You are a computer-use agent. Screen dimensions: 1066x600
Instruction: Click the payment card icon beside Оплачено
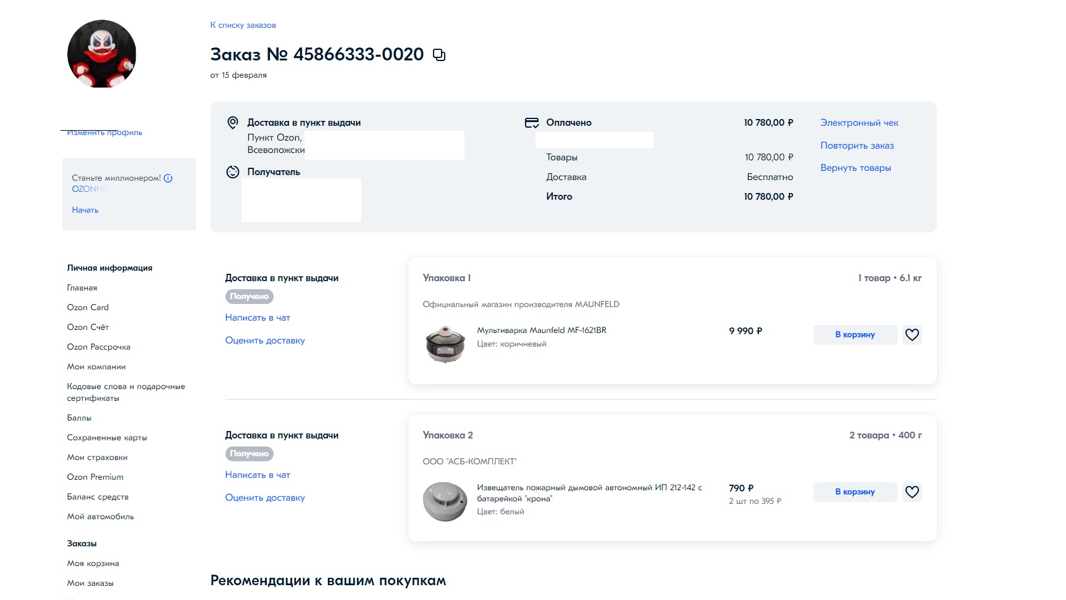tap(532, 123)
